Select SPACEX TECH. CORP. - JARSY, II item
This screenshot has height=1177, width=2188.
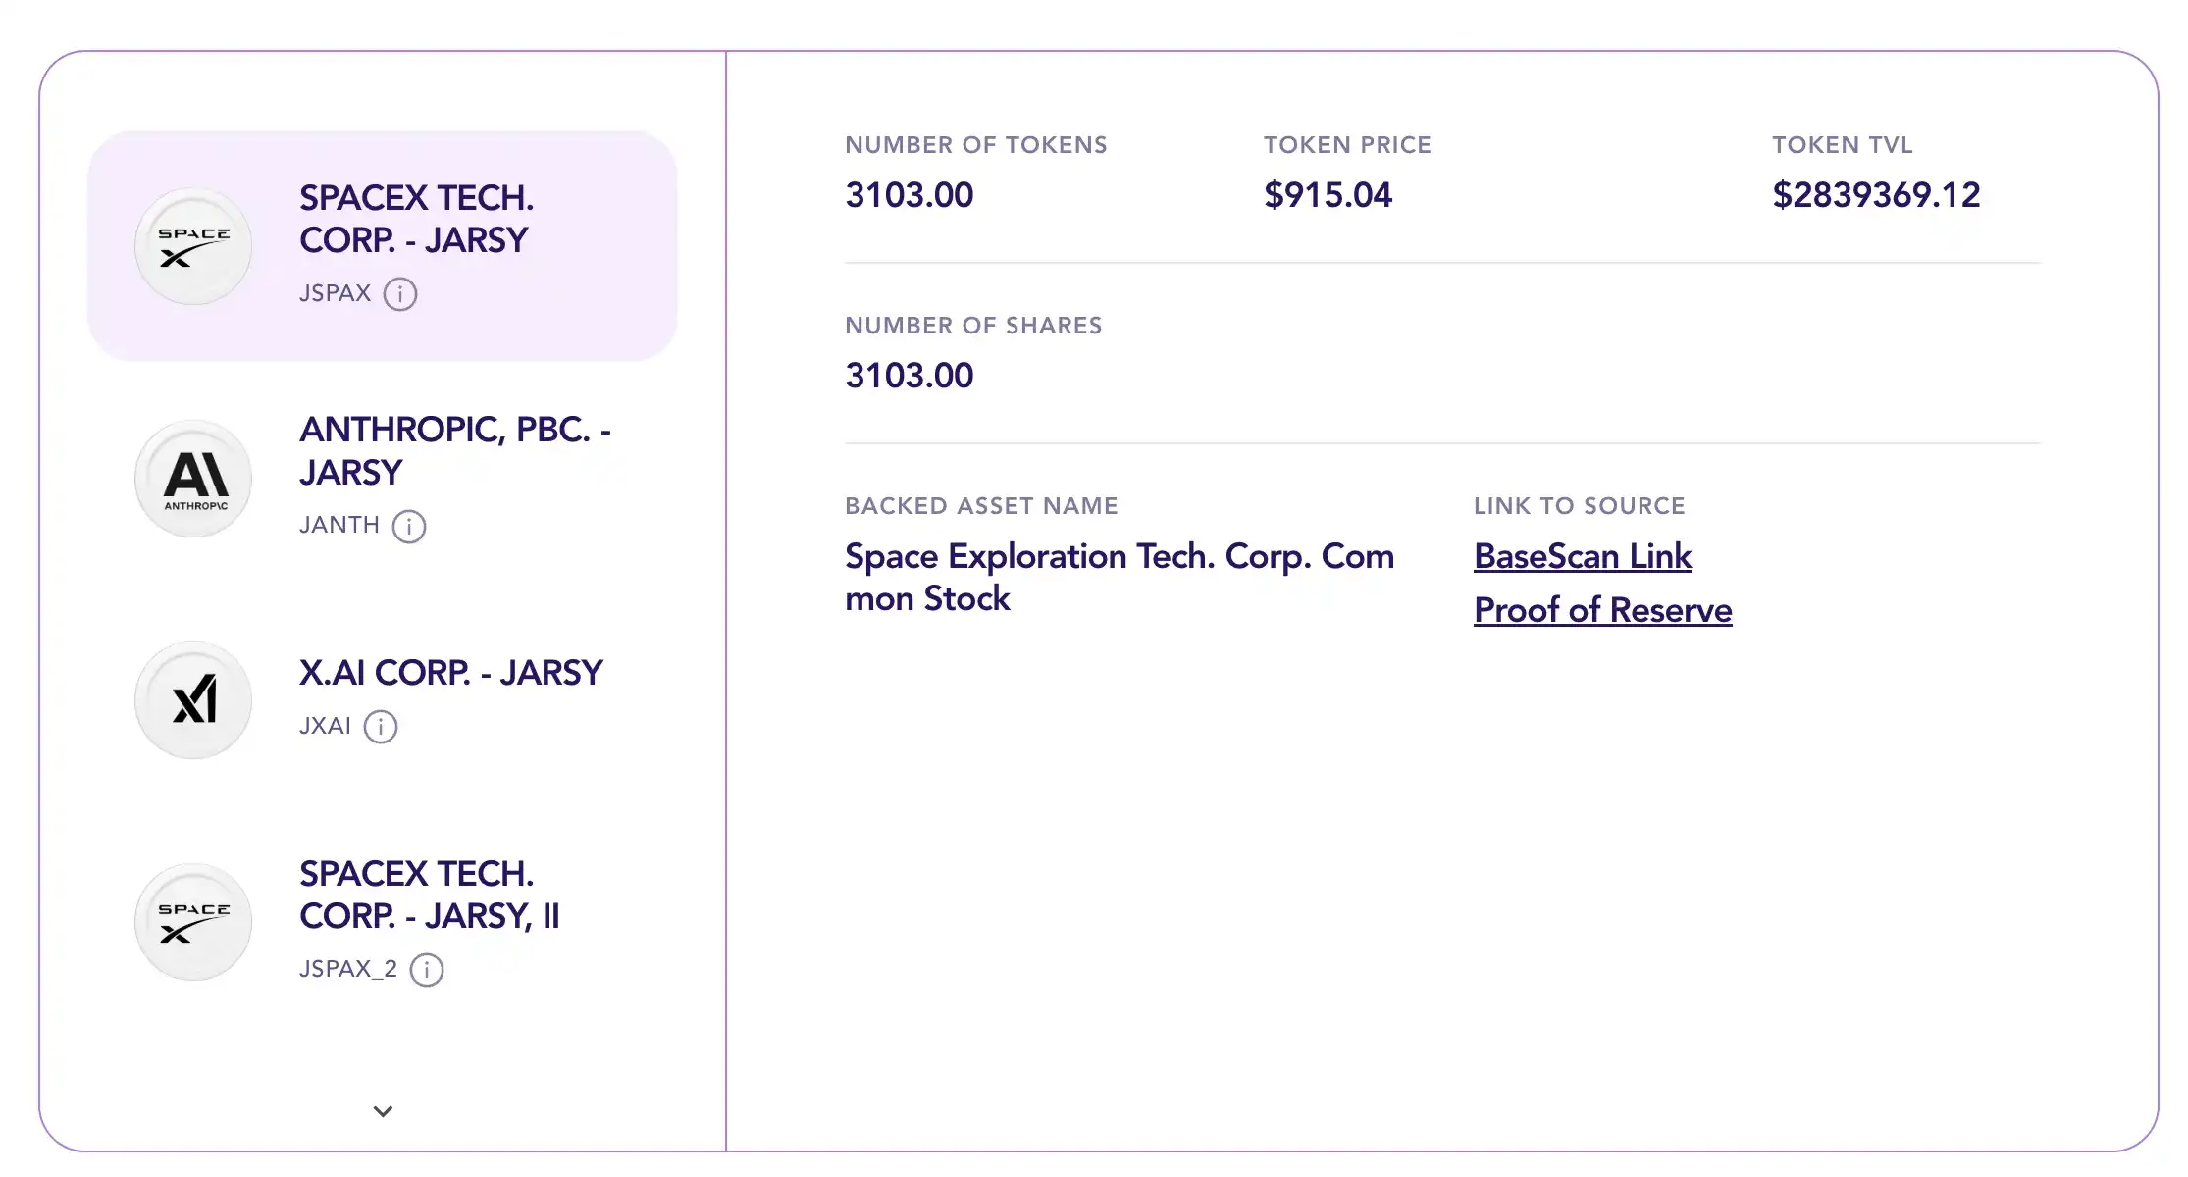click(x=429, y=895)
